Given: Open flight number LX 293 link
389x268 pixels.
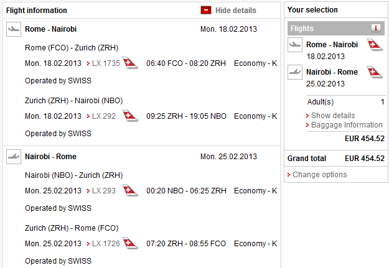Looking at the screenshot, I should click(x=103, y=191).
